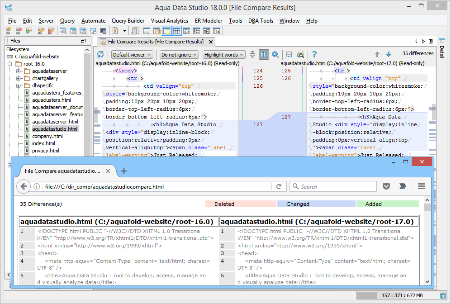This screenshot has width=451, height=304.
Task: Click the scroll tabs left triangle
Action: (x=416, y=42)
